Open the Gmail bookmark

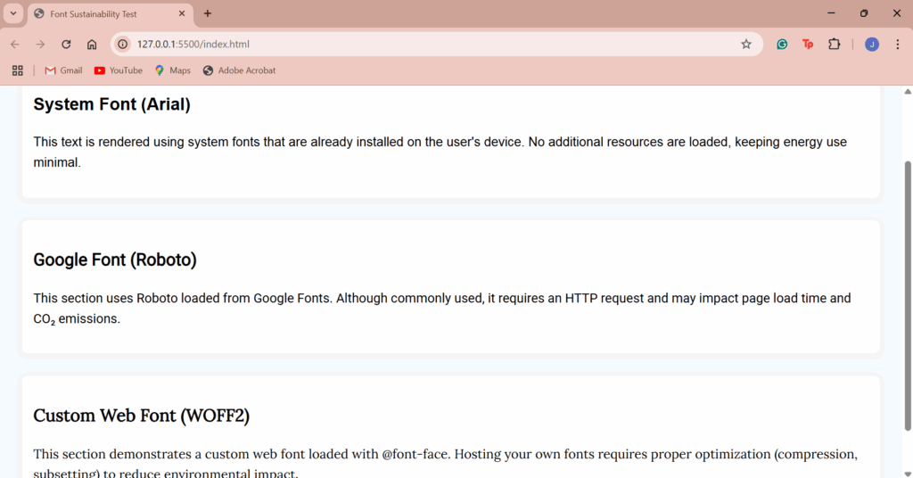[x=63, y=70]
